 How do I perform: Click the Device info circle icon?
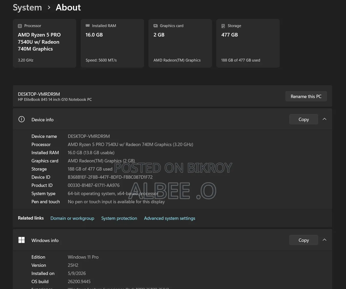(21, 119)
